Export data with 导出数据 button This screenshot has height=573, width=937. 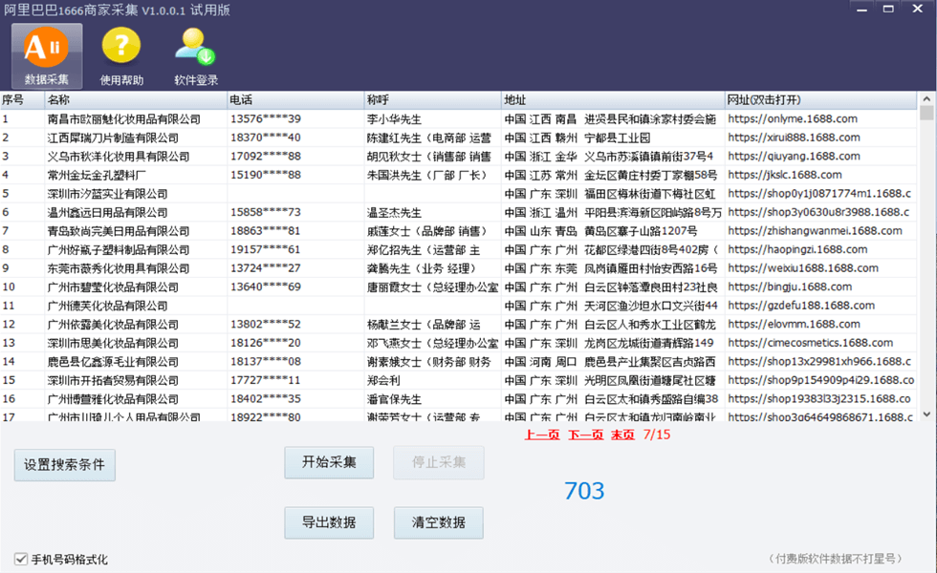click(x=329, y=523)
